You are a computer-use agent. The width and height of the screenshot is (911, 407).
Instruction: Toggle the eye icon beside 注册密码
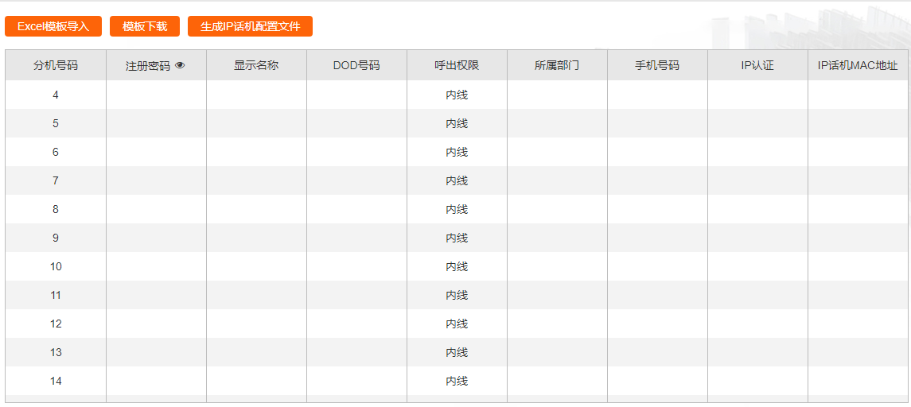180,66
